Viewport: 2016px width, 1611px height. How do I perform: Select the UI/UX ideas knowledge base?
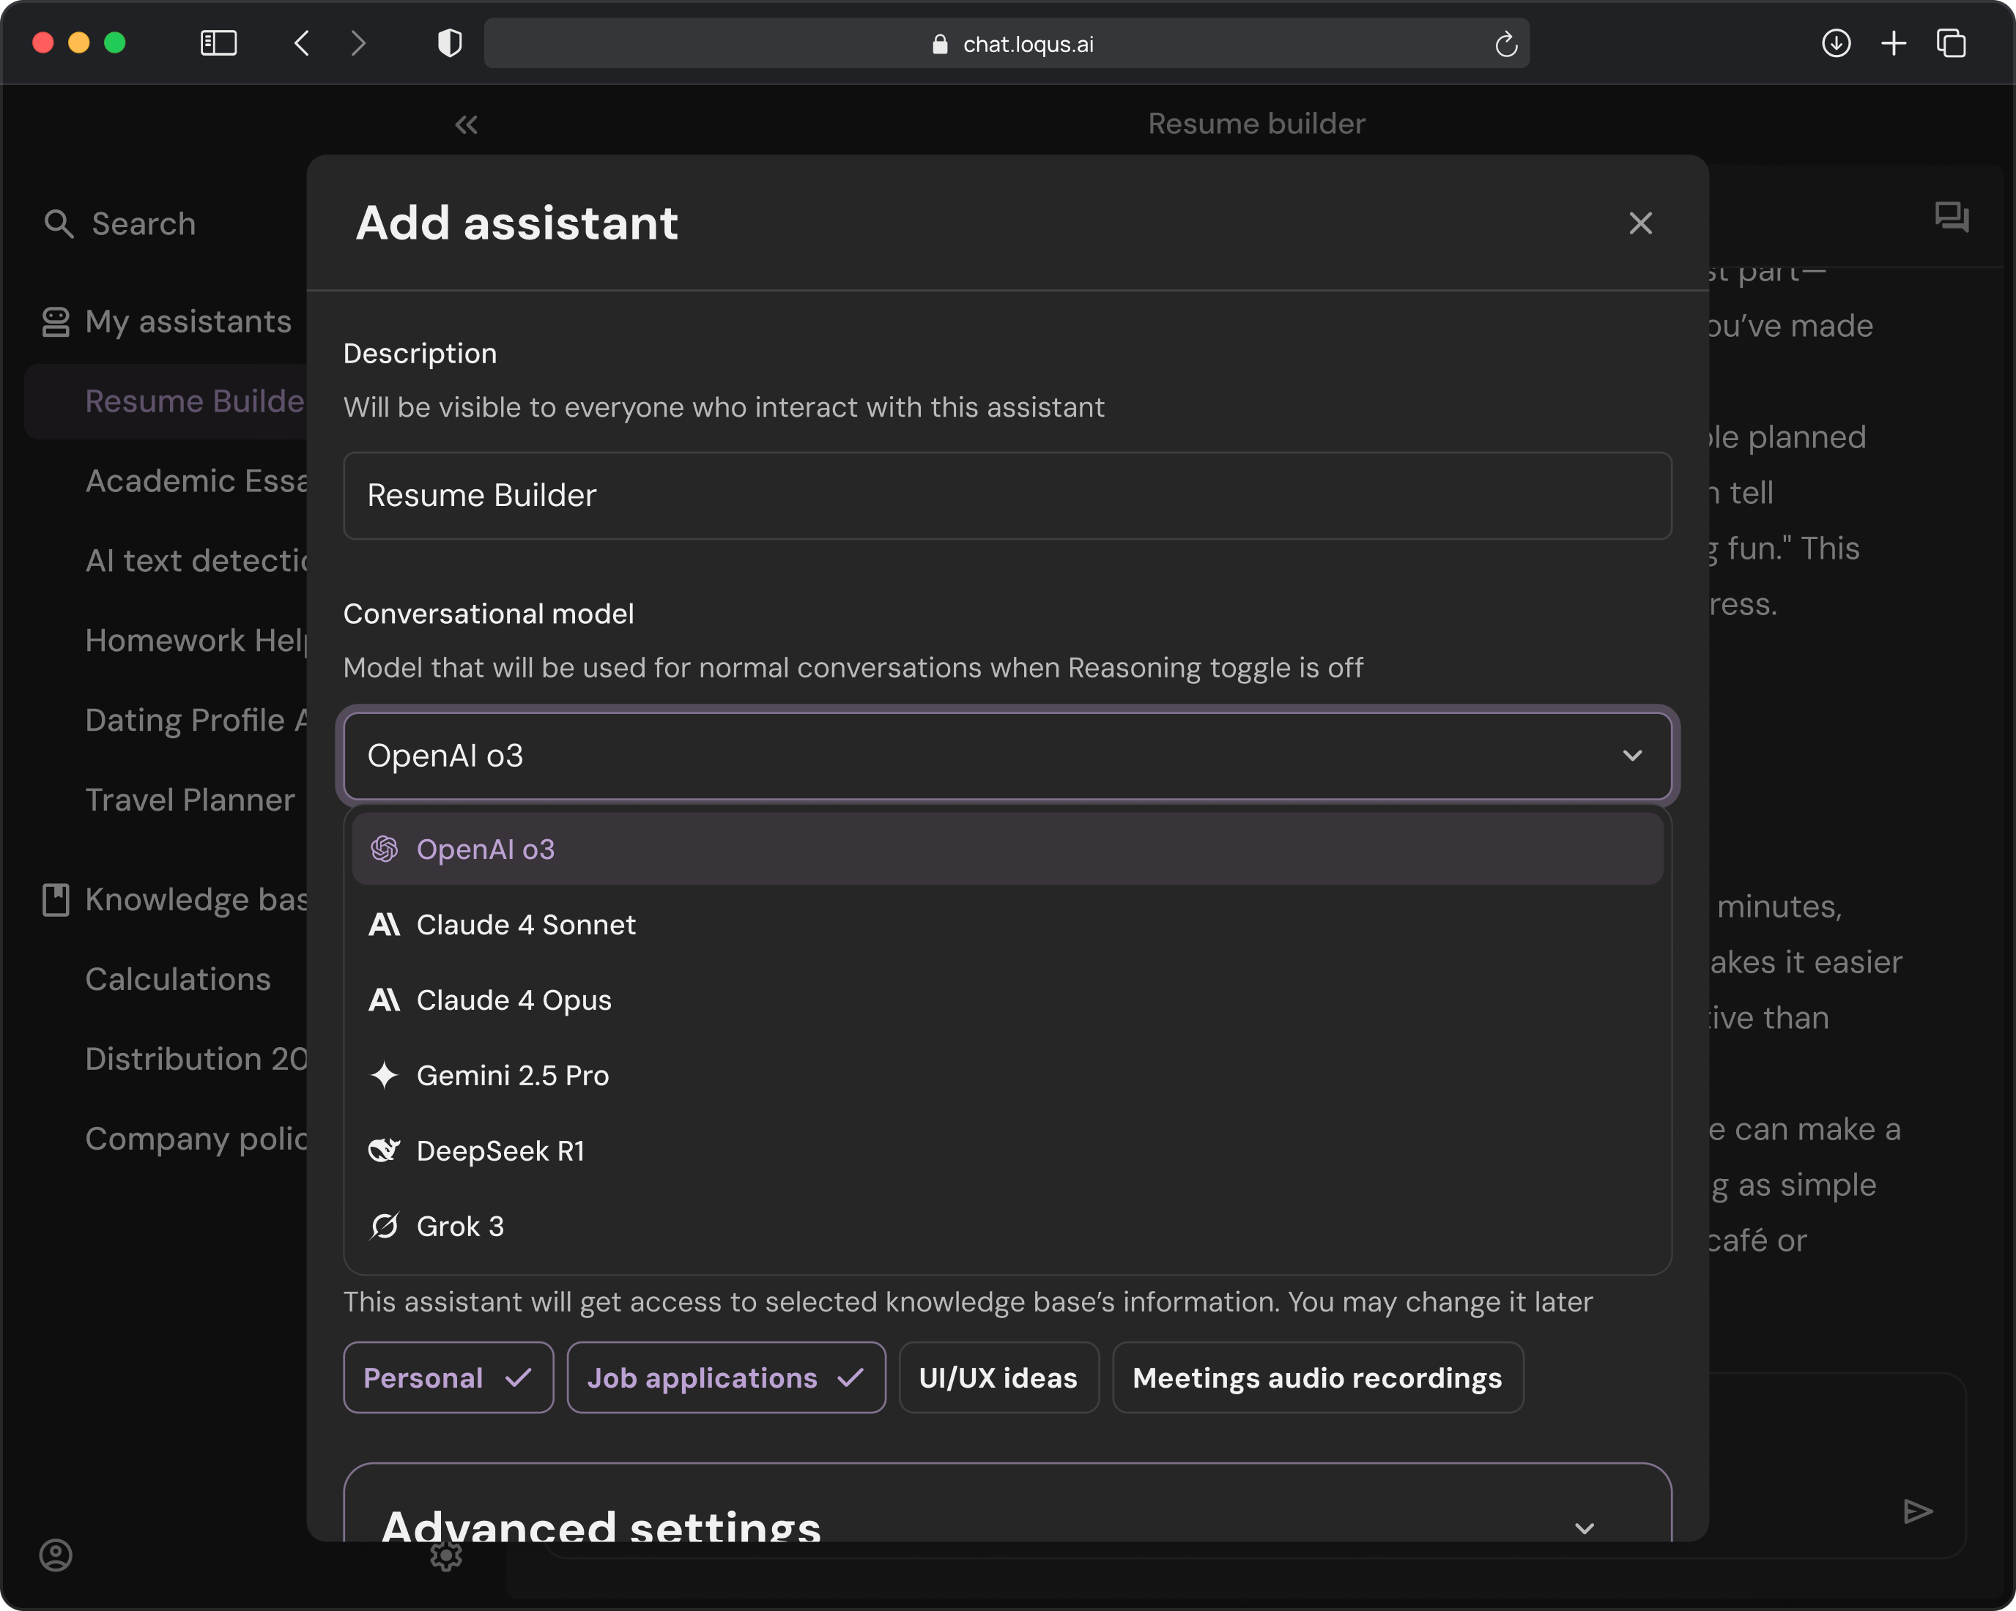[x=998, y=1377]
